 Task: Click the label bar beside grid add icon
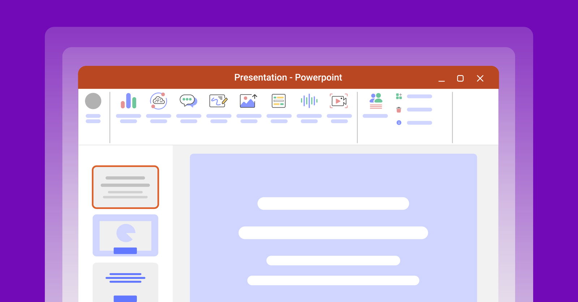tap(419, 96)
